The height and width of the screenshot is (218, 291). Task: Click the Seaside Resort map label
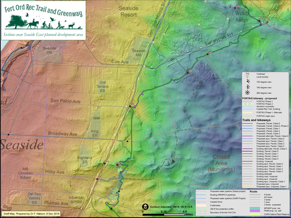pos(129,12)
